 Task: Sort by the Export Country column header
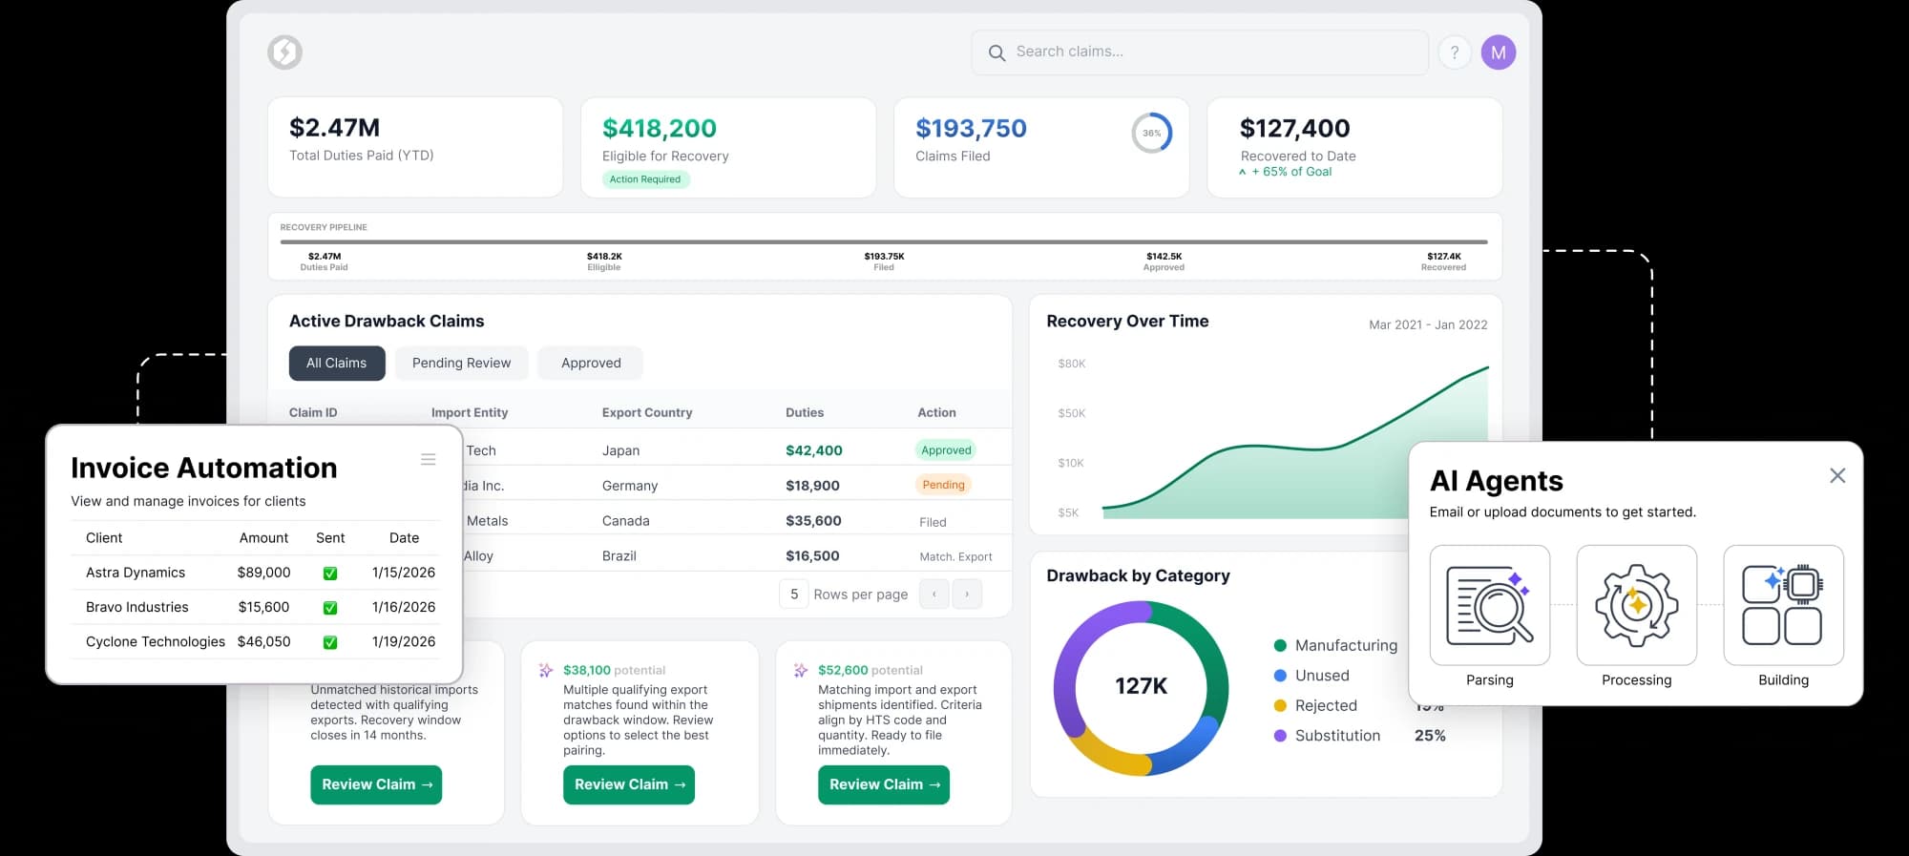pos(647,412)
